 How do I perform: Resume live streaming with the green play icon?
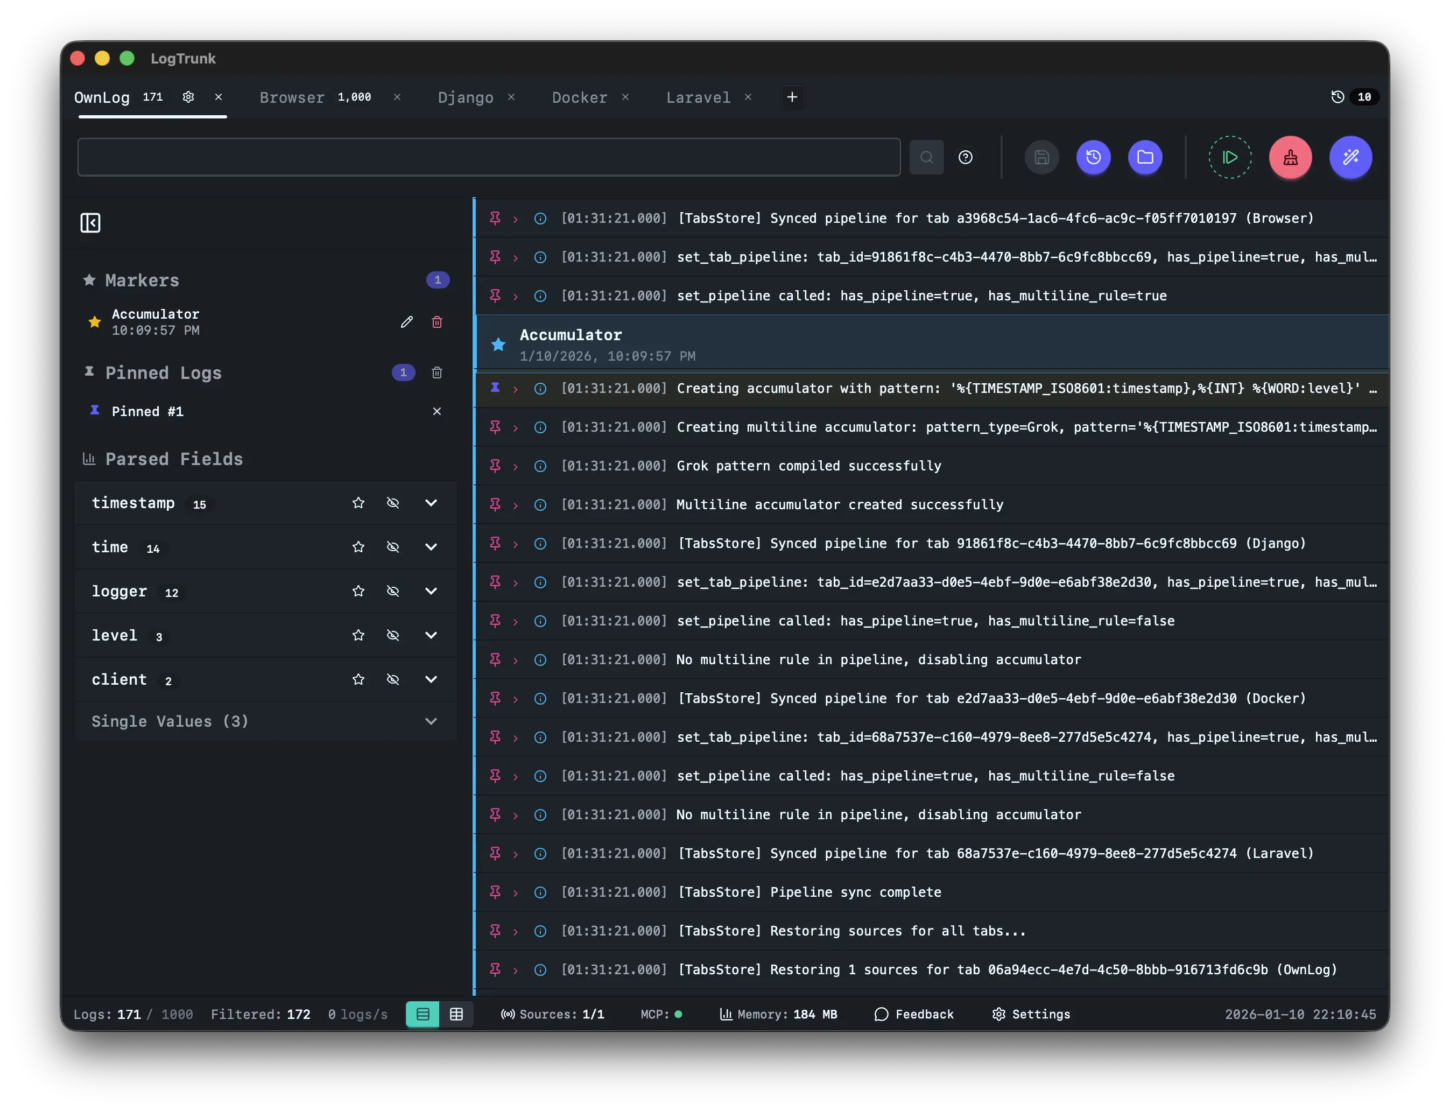coord(1229,157)
